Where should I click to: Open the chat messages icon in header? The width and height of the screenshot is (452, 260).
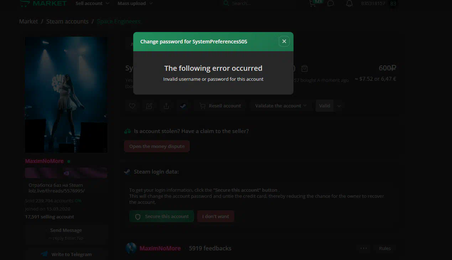tap(331, 4)
